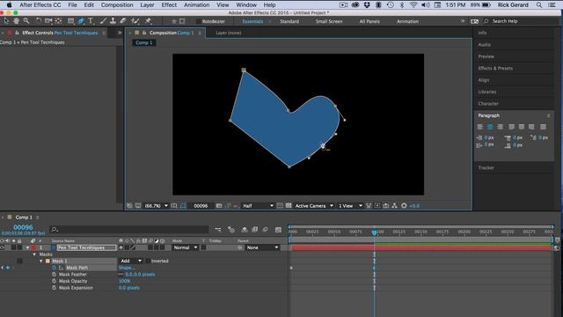Click the Reset Exposure icon
This screenshot has height=317, width=563.
[x=404, y=206]
